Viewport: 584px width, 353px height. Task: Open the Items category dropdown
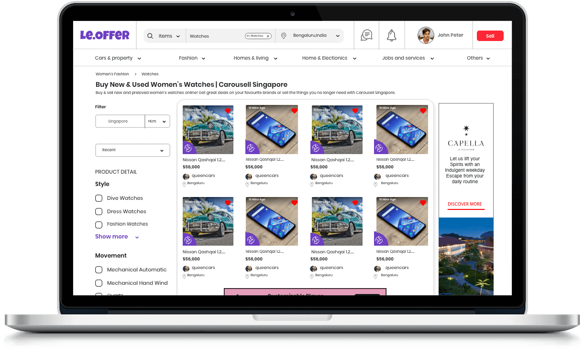(169, 36)
